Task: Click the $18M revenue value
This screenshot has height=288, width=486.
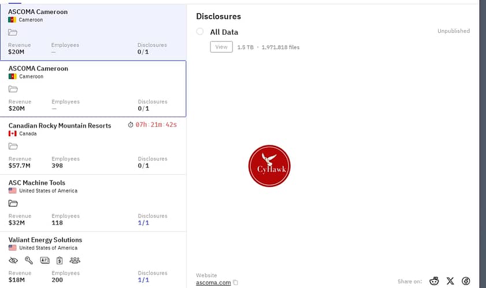Action: click(x=16, y=280)
